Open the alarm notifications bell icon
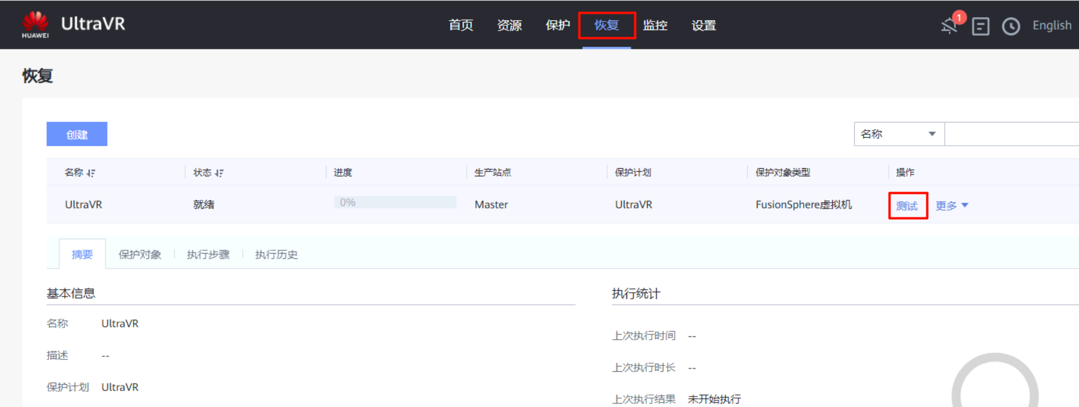 [949, 26]
